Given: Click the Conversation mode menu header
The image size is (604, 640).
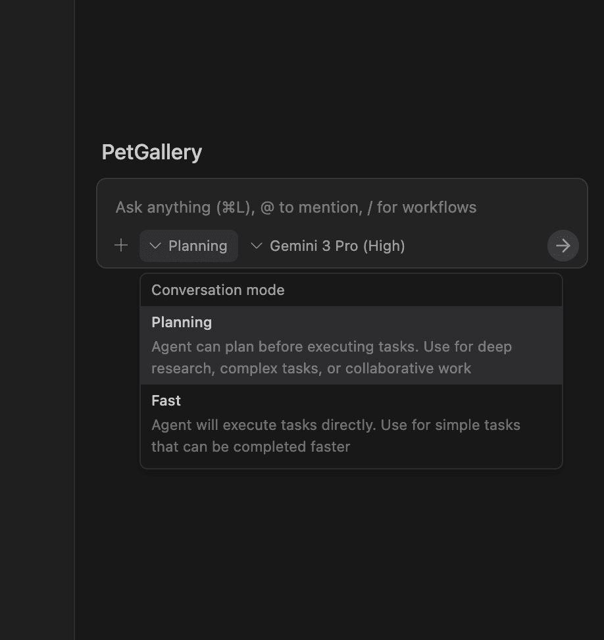Looking at the screenshot, I should coord(218,290).
